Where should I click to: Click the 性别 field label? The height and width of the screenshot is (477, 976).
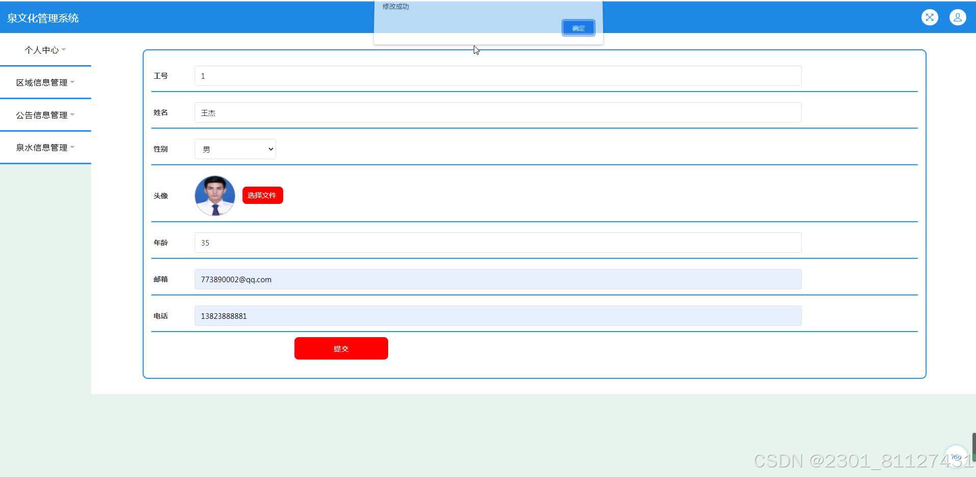tap(160, 149)
